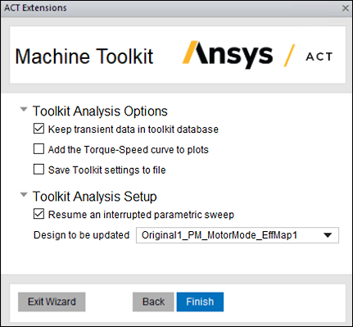Viewport: 353px width, 327px height.
Task: Go Back to the previous wizard step
Action: coord(153,302)
